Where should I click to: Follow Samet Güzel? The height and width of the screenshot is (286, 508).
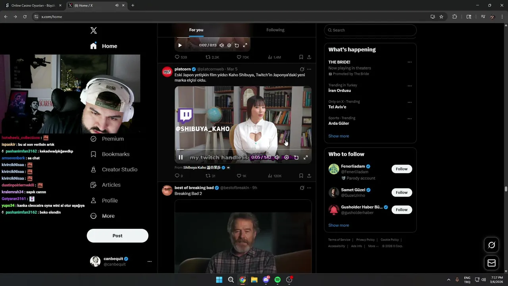(402, 193)
